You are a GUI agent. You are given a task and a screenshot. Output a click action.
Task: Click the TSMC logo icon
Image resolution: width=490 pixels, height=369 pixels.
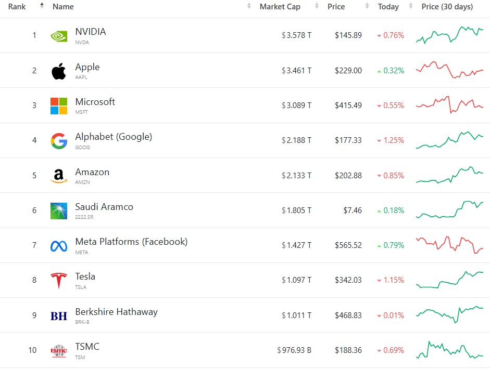(x=58, y=350)
